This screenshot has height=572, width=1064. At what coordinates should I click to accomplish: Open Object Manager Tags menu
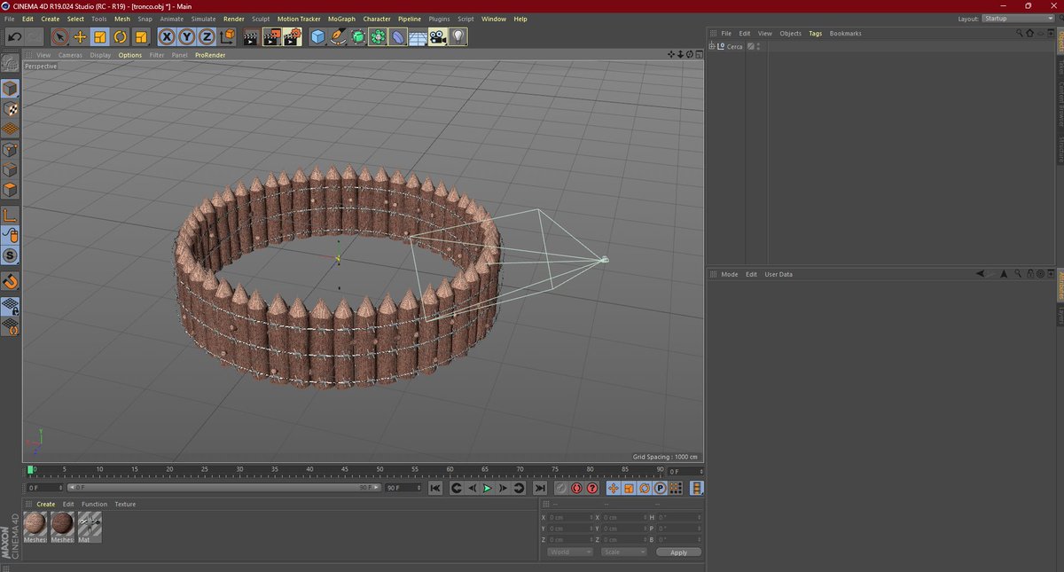(815, 34)
